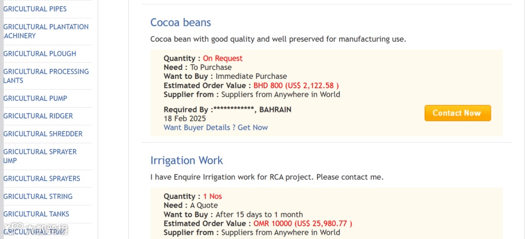Image resolution: width=526 pixels, height=239 pixels.
Task: Click the BHD 800 estimated order value
Action: [296, 86]
